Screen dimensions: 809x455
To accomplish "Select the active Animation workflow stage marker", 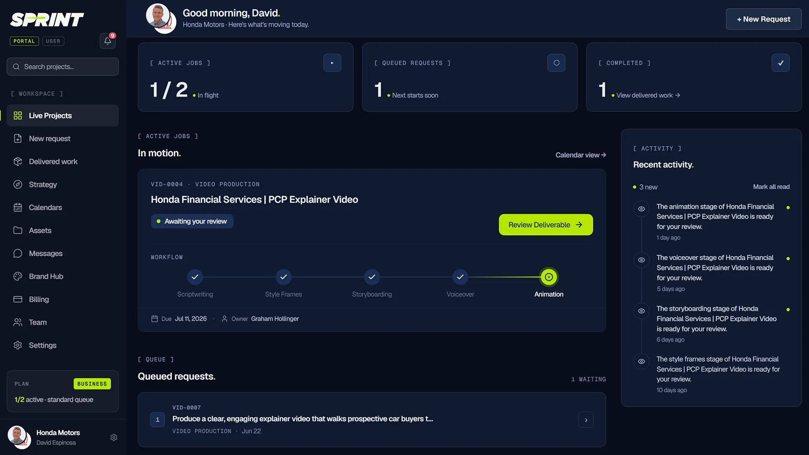I will 549,277.
